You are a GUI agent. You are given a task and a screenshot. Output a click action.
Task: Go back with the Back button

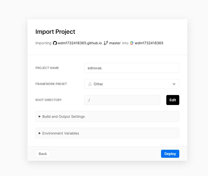click(x=43, y=154)
